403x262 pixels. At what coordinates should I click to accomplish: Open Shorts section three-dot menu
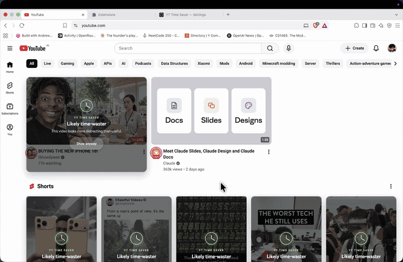click(x=390, y=186)
